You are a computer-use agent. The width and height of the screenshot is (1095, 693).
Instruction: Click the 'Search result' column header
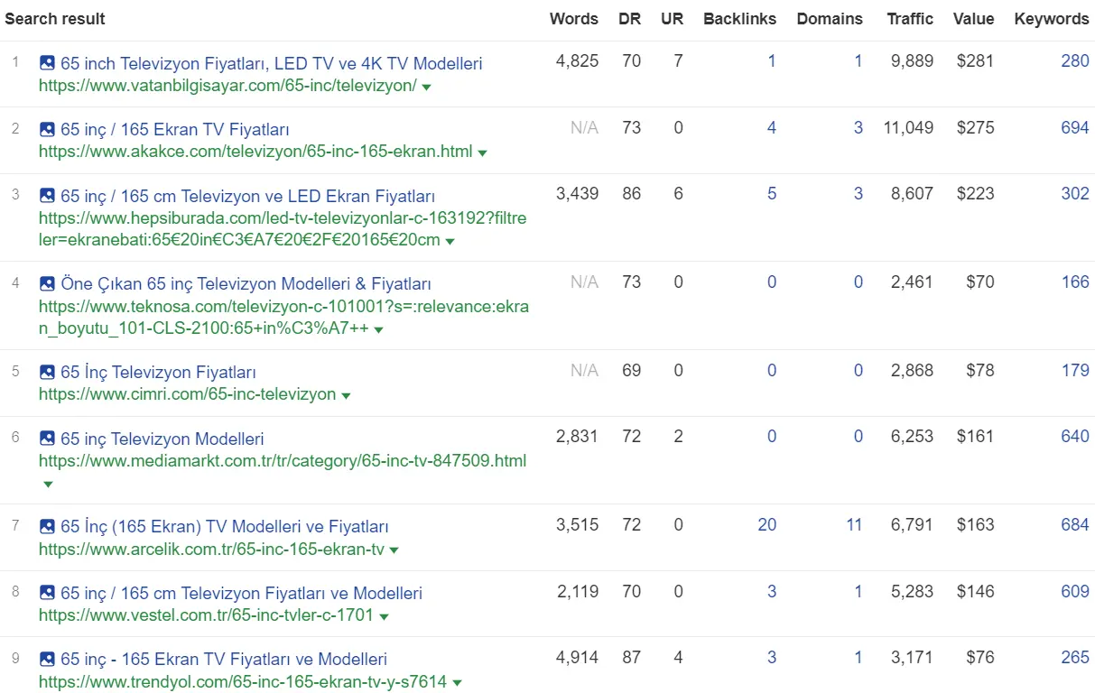click(x=55, y=19)
